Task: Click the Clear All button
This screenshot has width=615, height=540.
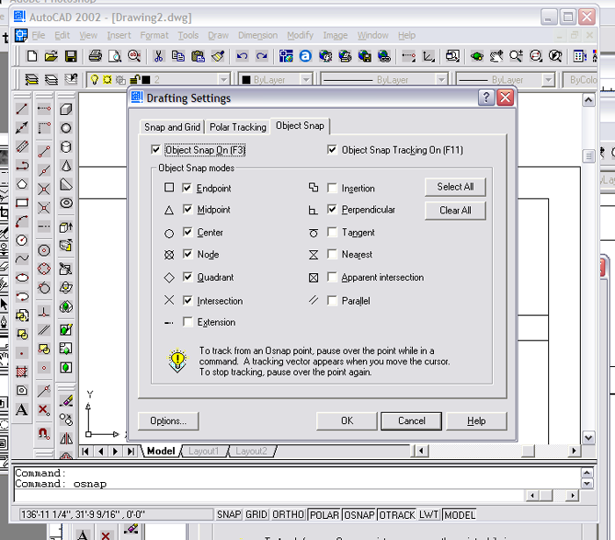Action: pos(455,211)
